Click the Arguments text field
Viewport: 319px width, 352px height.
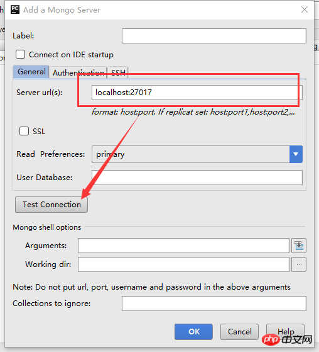point(183,246)
